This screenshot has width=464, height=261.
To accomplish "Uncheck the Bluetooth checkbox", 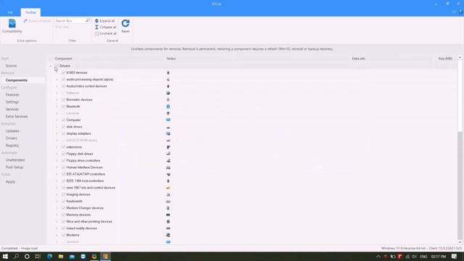I will pos(63,107).
